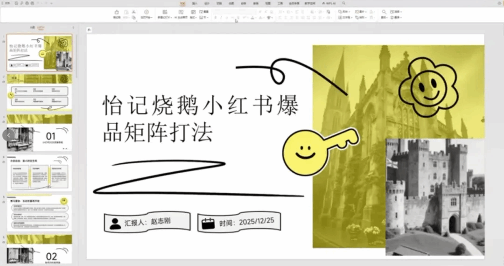Switch to the View ribbon tab
This screenshot has height=266, width=504.
[268, 3]
